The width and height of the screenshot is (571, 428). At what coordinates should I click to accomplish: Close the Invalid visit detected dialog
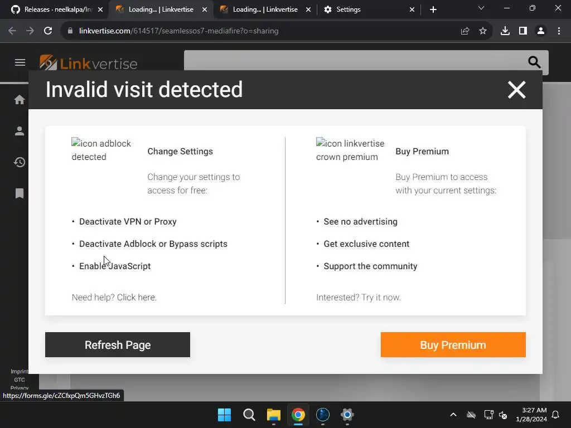click(x=516, y=90)
